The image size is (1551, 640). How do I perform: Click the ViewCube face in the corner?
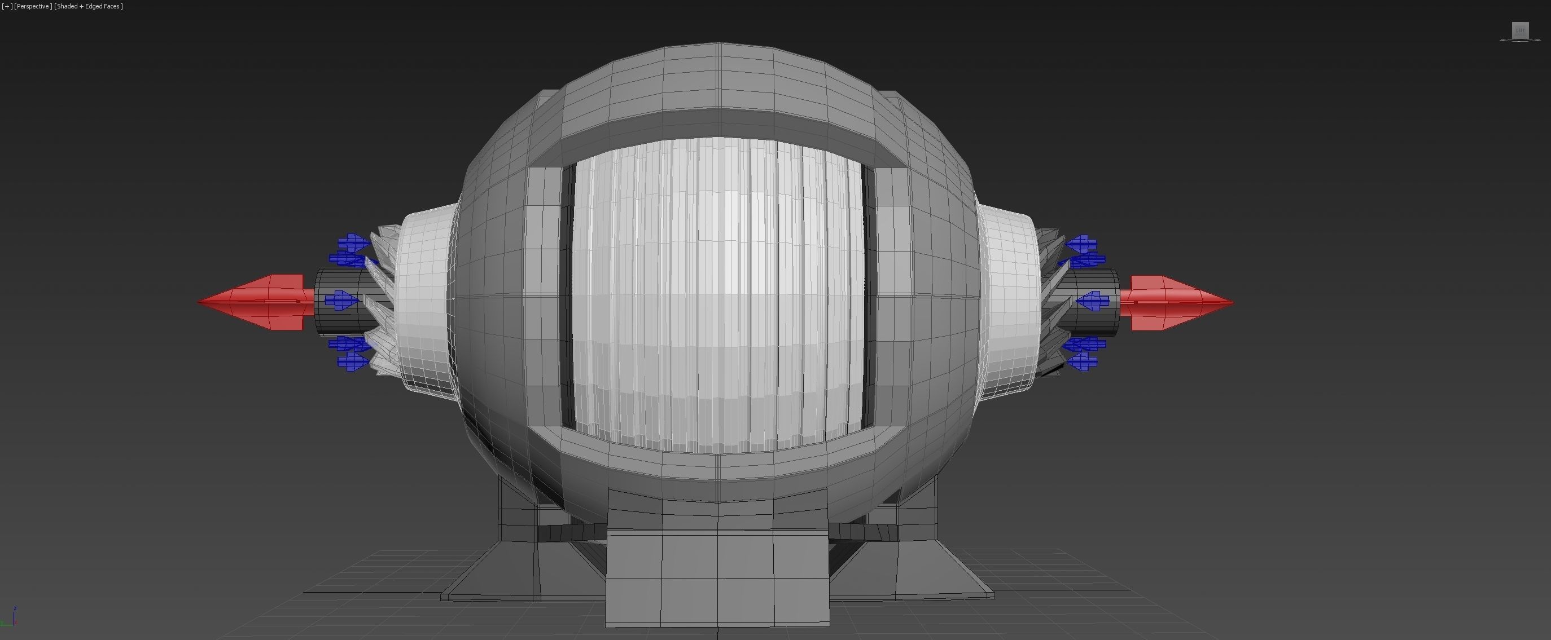click(1520, 30)
